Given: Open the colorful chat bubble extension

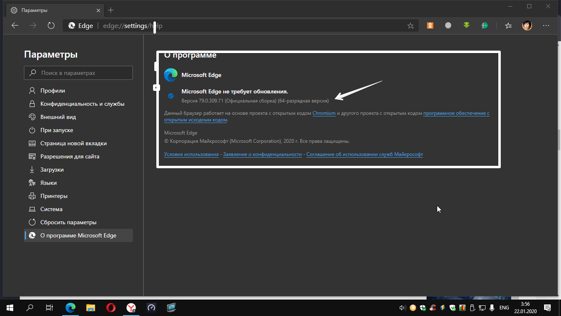Looking at the screenshot, I should click(485, 26).
